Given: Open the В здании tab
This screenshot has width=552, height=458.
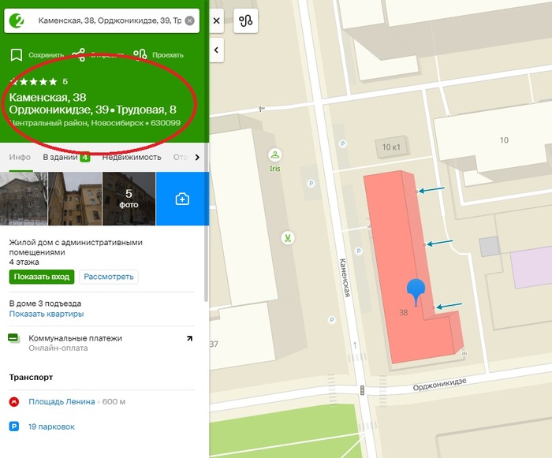Looking at the screenshot, I should pyautogui.click(x=65, y=157).
